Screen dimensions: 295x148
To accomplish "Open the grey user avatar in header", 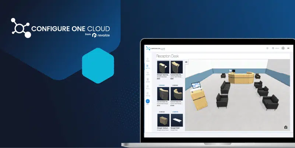I will click(283, 48).
